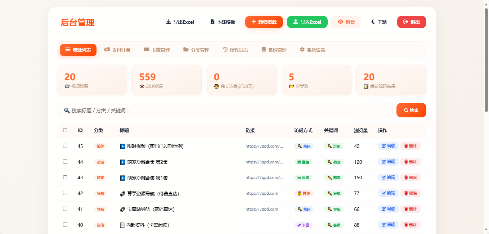
Task: Click the 总浏览量 stat card
Action: (167, 80)
